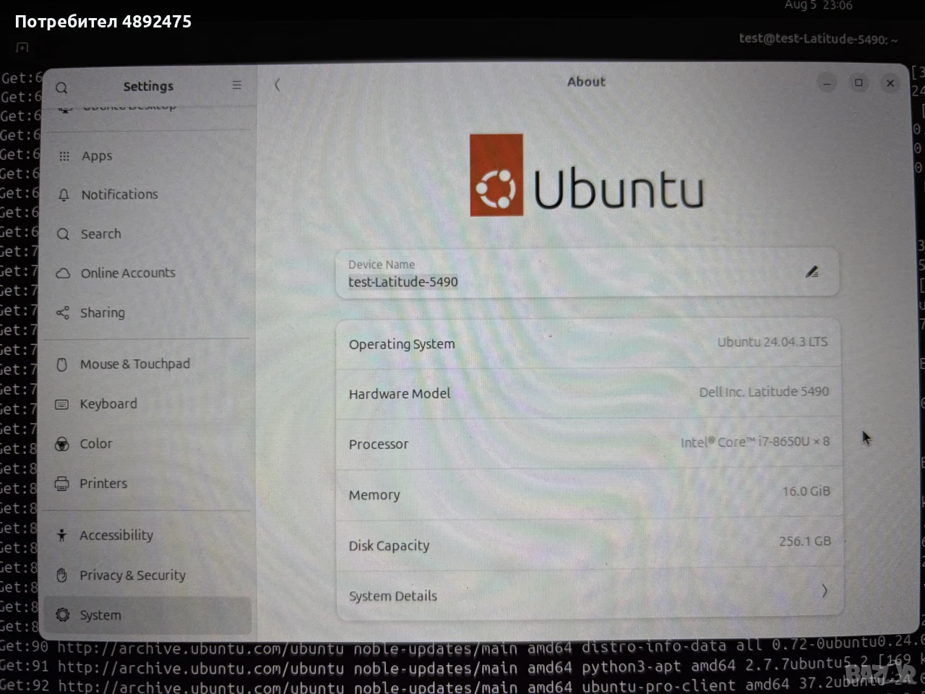Open Accessibility settings
This screenshot has height=694, width=925.
pos(147,536)
